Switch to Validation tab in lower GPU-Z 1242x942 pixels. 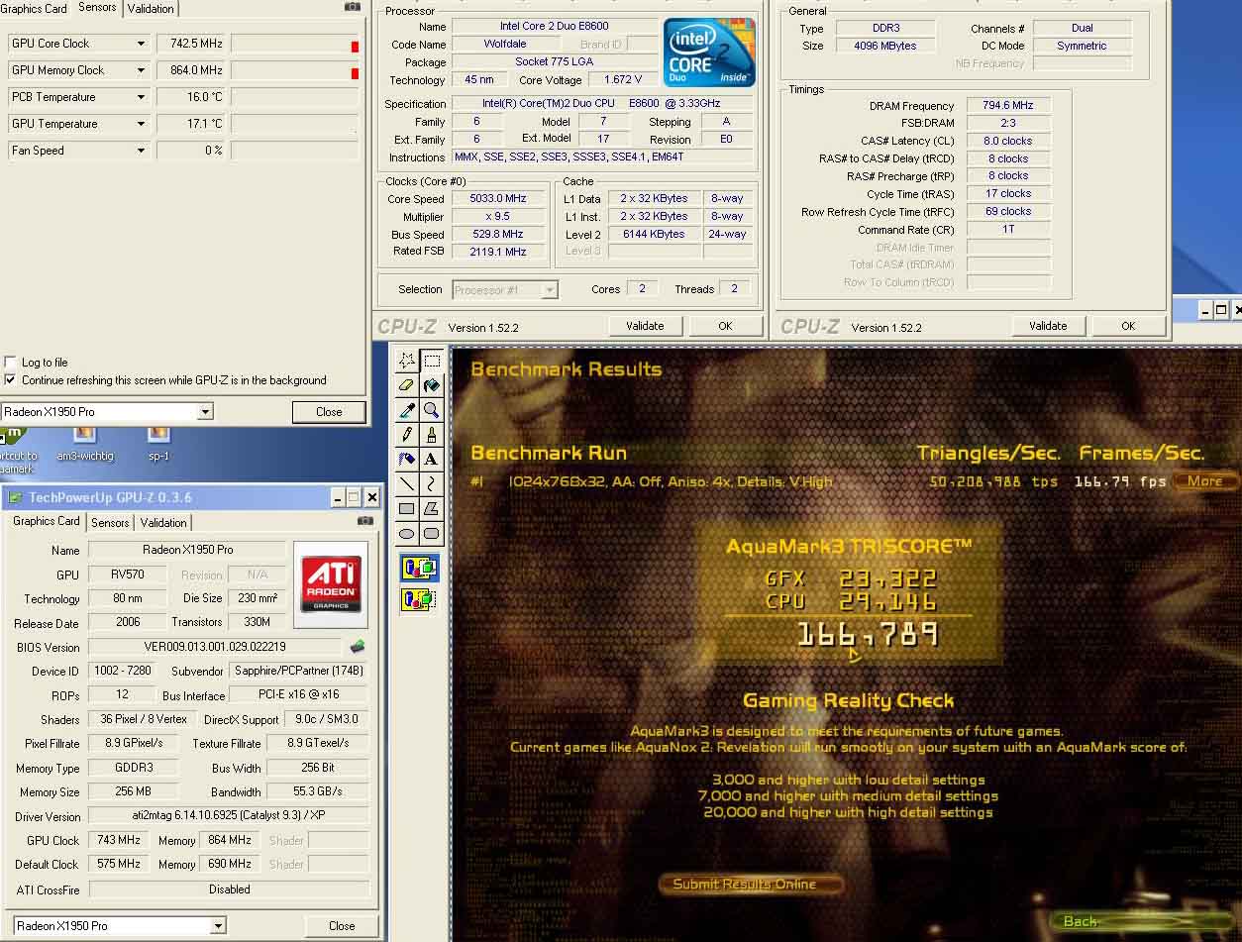click(163, 523)
